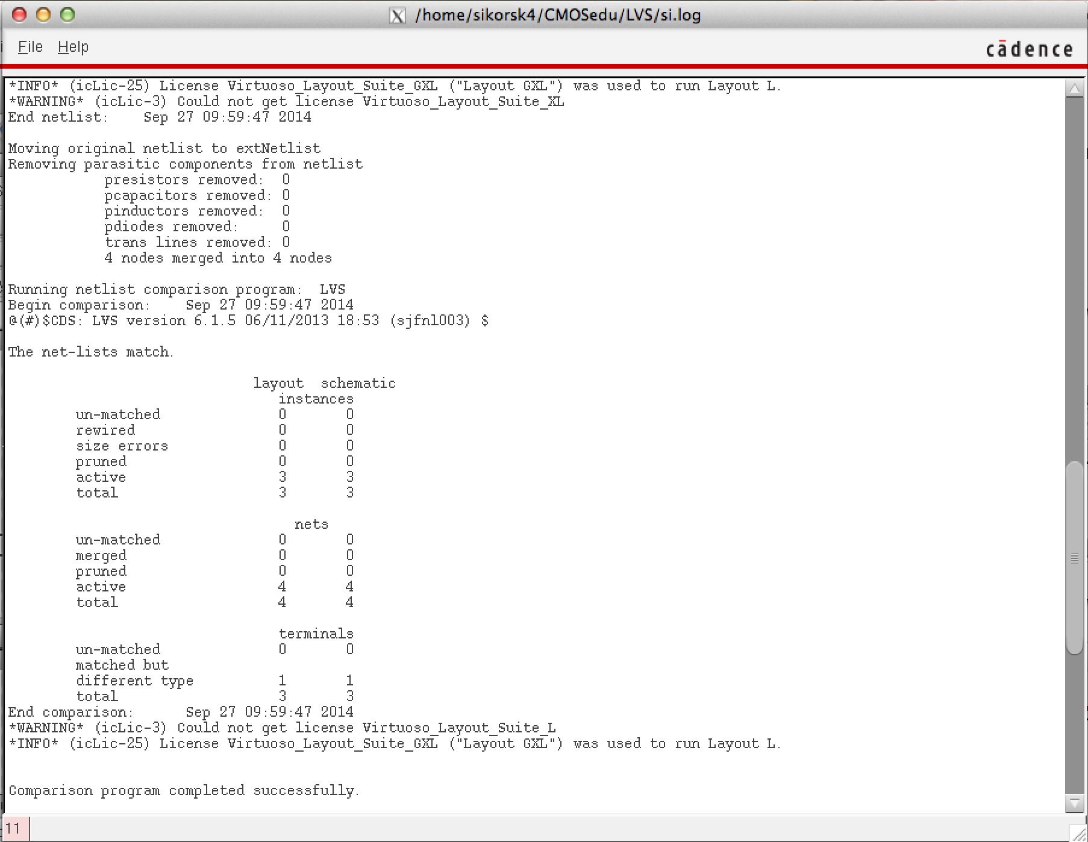1088x842 pixels.
Task: Click the scrollbar down arrow
Action: point(1074,803)
